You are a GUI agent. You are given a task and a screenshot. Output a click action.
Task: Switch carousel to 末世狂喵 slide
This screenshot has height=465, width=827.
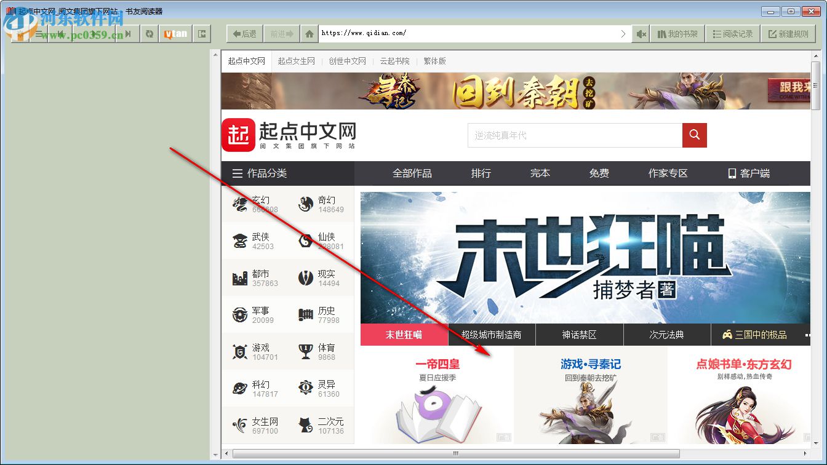pos(404,335)
